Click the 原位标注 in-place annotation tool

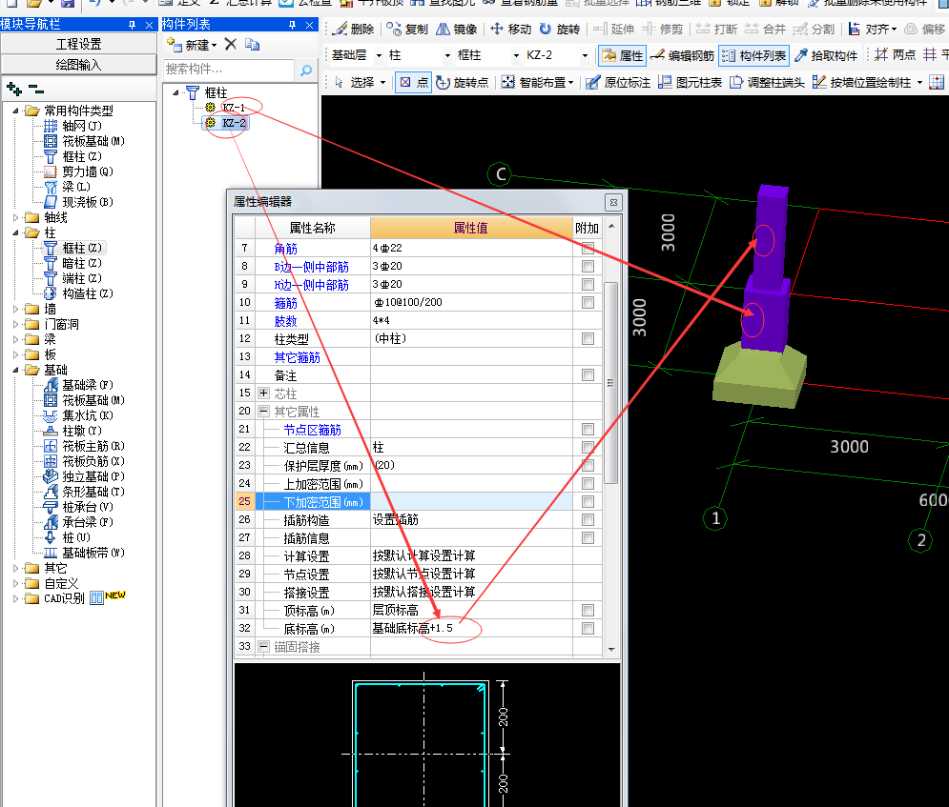tap(618, 82)
